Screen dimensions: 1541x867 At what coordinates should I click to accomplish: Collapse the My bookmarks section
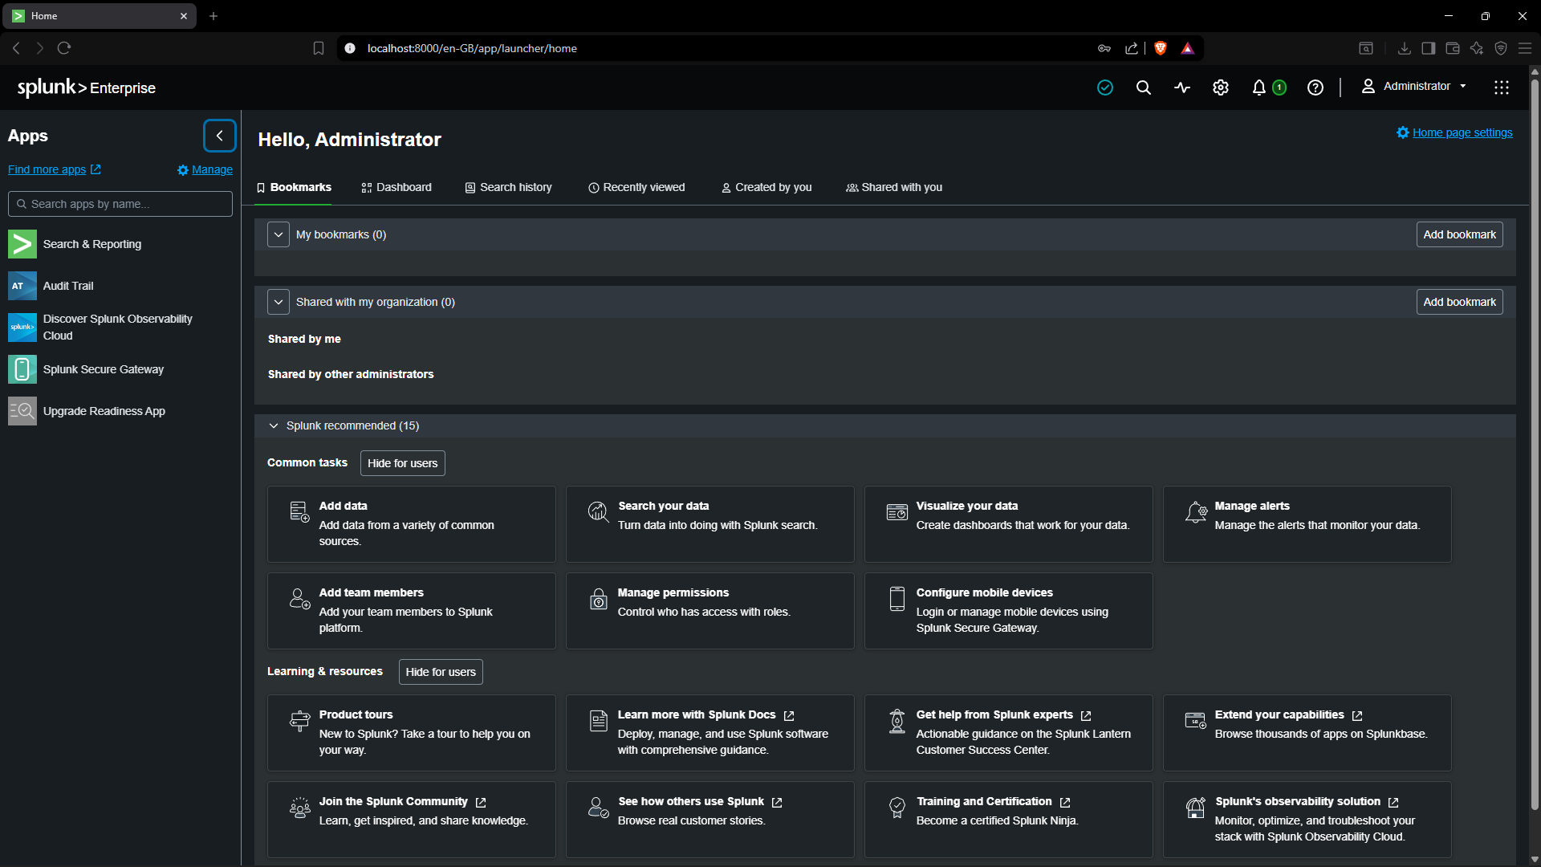point(278,234)
